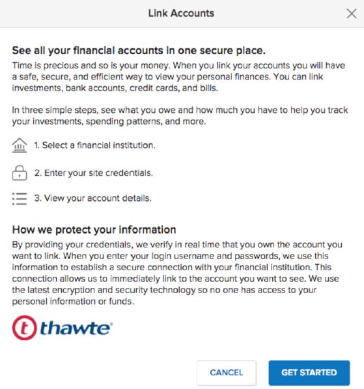Click the gray dialog header bar
Image resolution: width=364 pixels, height=389 pixels.
(182, 14)
